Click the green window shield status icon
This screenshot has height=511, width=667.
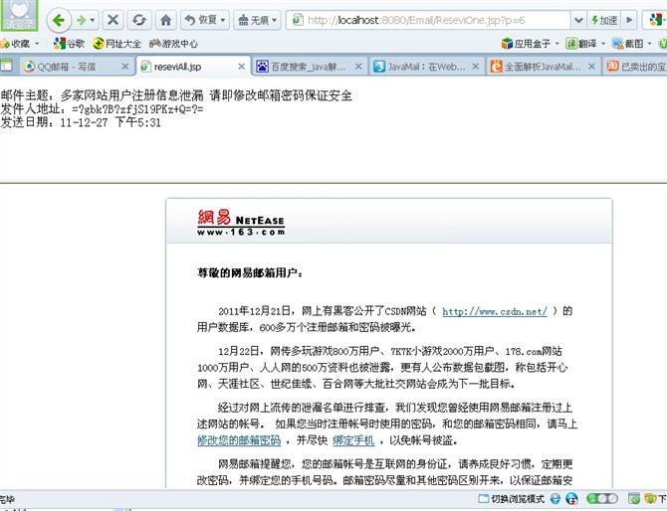click(x=634, y=499)
